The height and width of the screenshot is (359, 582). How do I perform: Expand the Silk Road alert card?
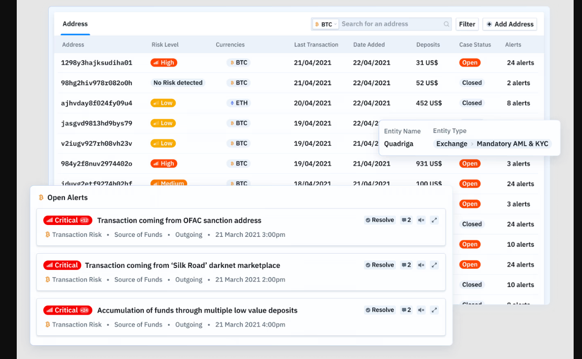point(434,265)
